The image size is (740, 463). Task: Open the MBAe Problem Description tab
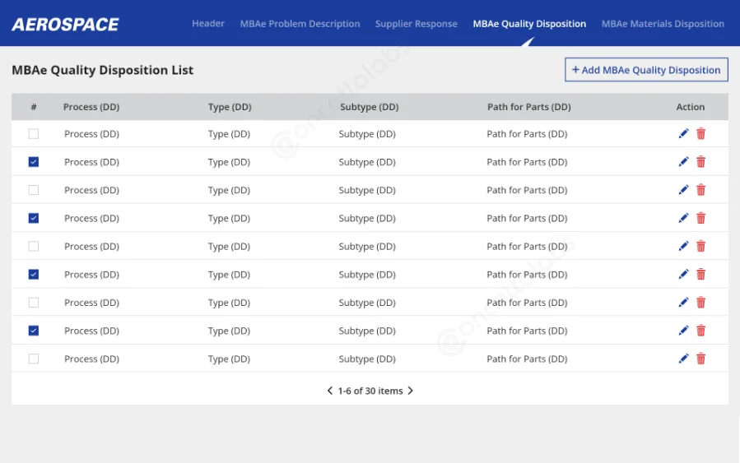[x=300, y=24]
